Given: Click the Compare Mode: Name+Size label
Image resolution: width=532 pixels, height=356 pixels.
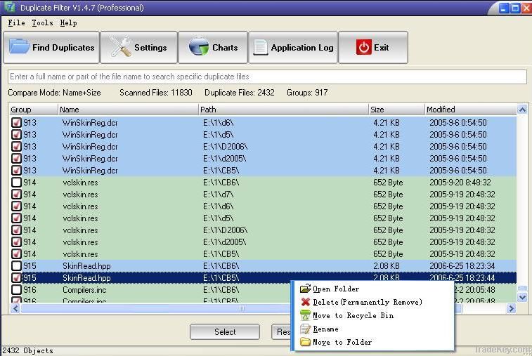Looking at the screenshot, I should click(54, 93).
